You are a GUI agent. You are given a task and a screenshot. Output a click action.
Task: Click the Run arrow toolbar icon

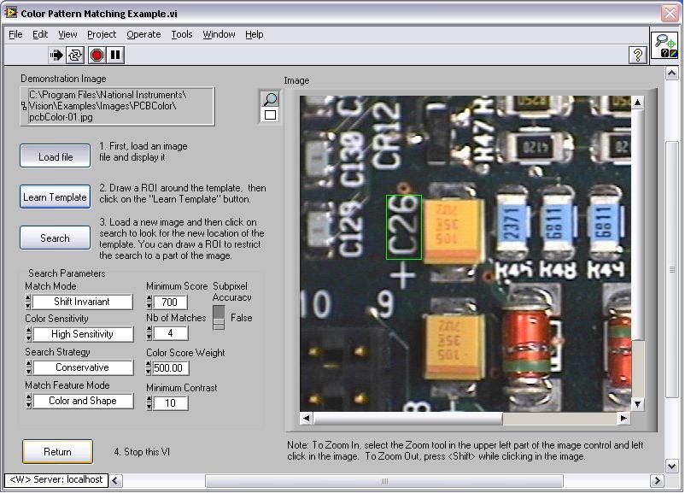click(56, 56)
